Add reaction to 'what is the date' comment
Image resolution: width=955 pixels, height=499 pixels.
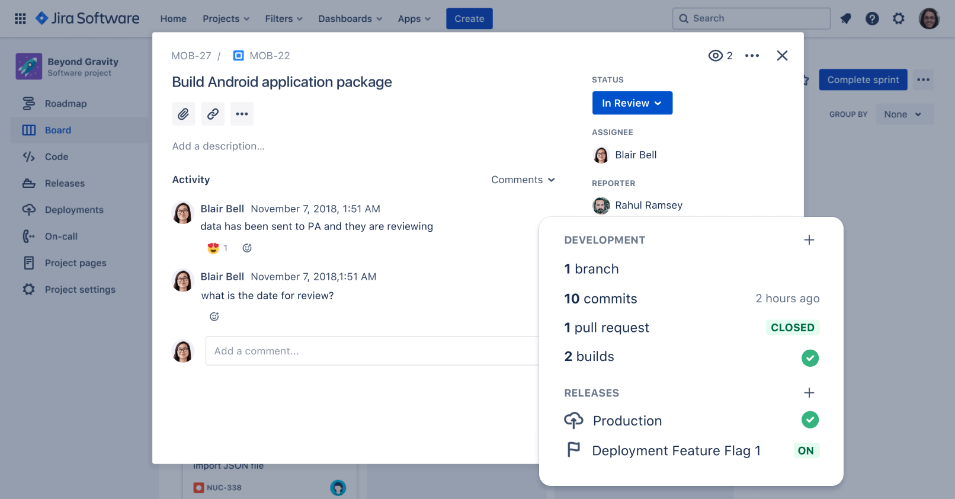214,316
